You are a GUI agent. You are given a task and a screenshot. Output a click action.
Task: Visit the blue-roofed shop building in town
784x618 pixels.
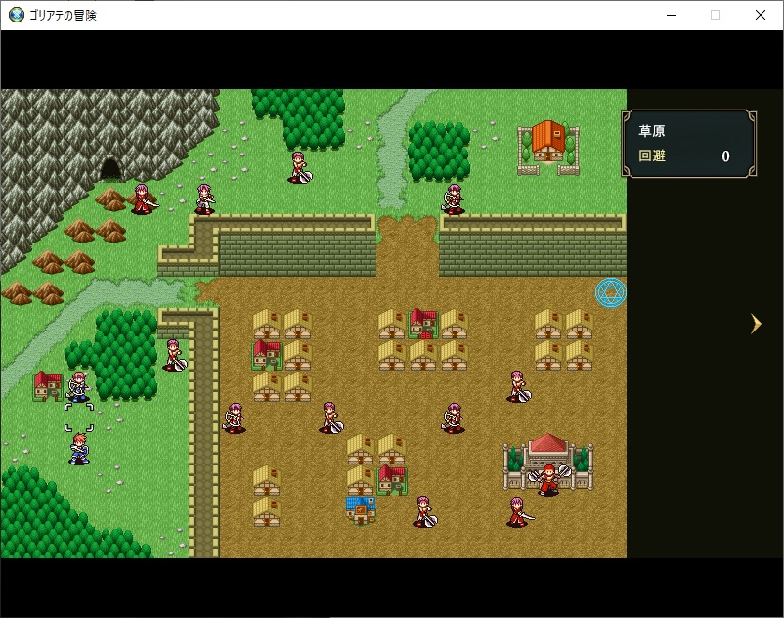[x=361, y=510]
